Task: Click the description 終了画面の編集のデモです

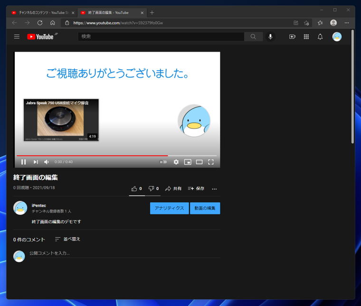Action: (x=56, y=222)
